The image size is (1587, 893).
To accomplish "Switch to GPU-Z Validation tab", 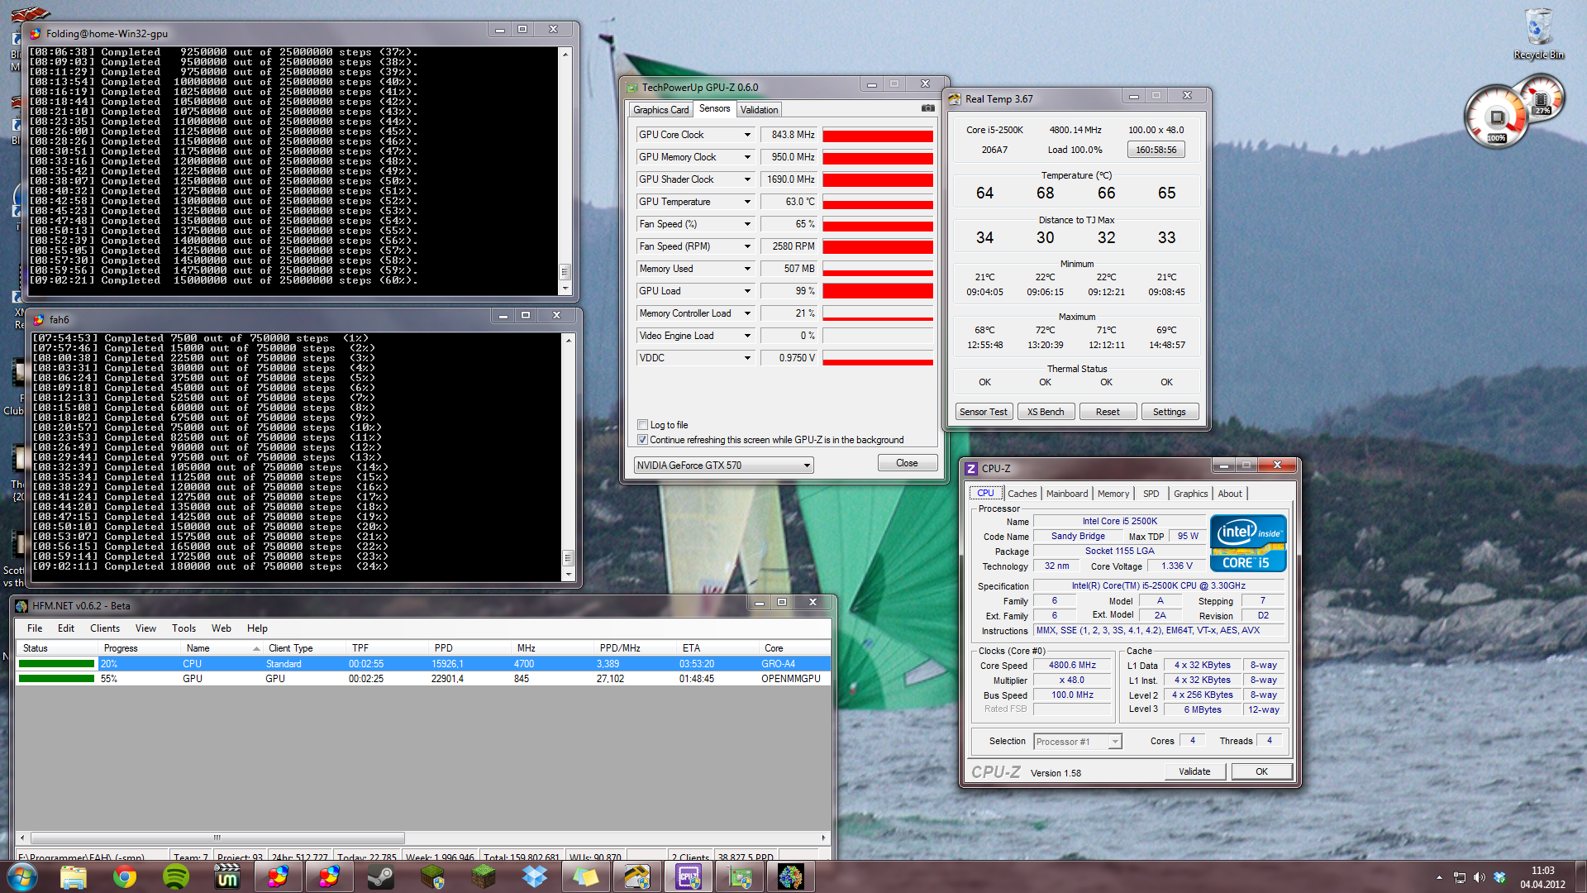I will (x=759, y=110).
